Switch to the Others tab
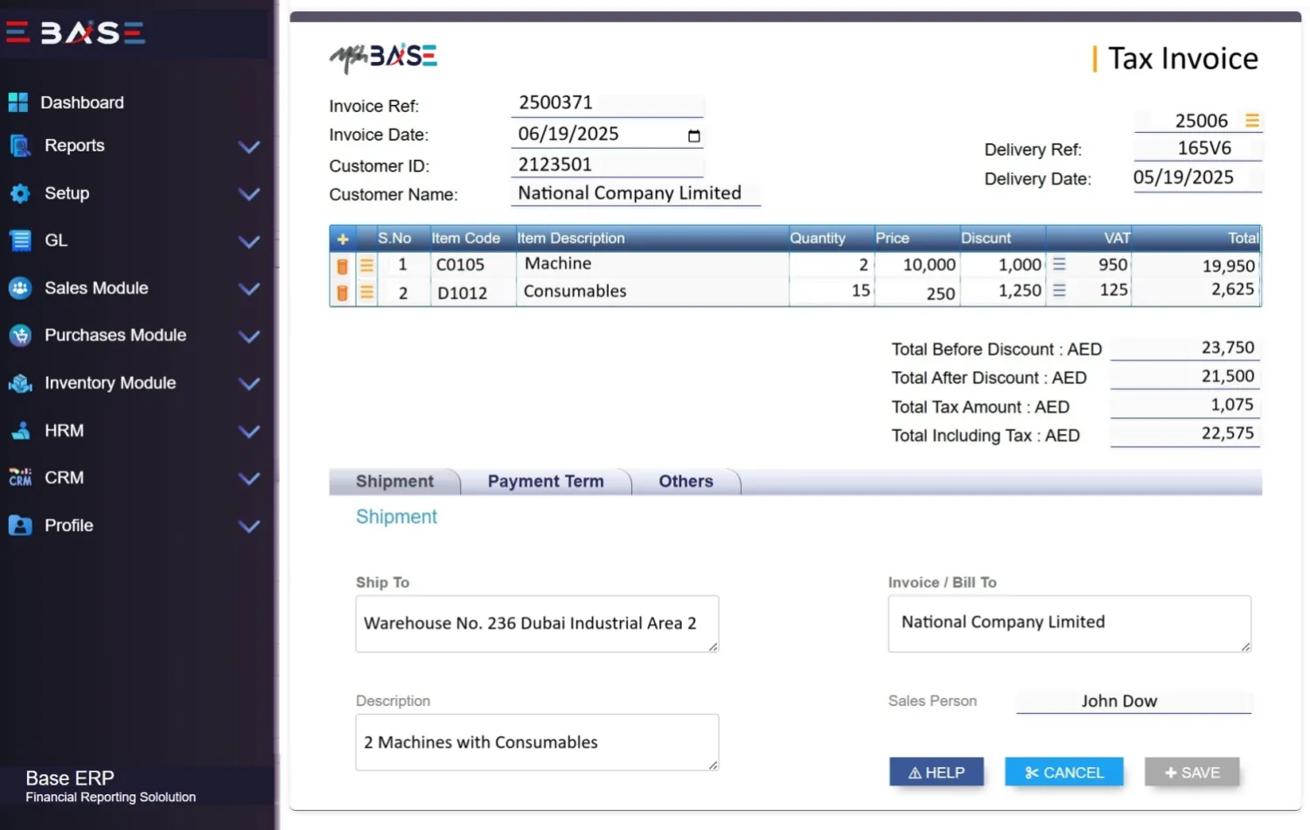 [x=686, y=481]
